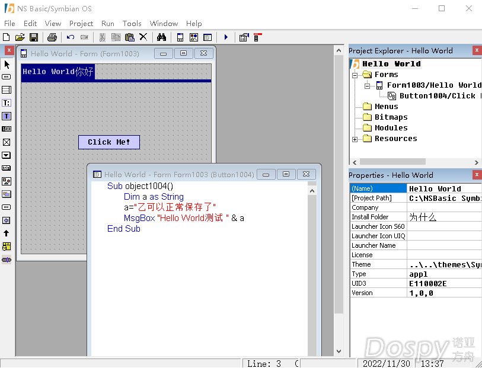Screen dimensions: 482x368
Task: Open a project with the folder icon
Action: (x=20, y=37)
